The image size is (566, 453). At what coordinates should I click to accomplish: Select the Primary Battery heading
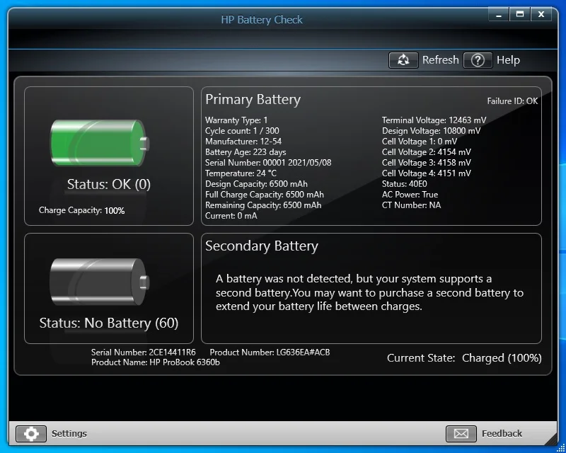tap(253, 99)
